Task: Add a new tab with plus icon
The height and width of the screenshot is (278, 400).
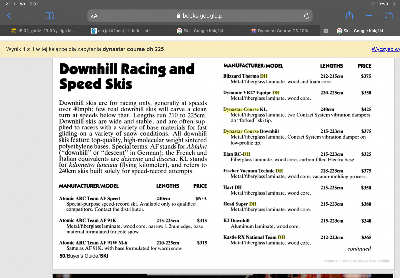Action: tap(369, 16)
